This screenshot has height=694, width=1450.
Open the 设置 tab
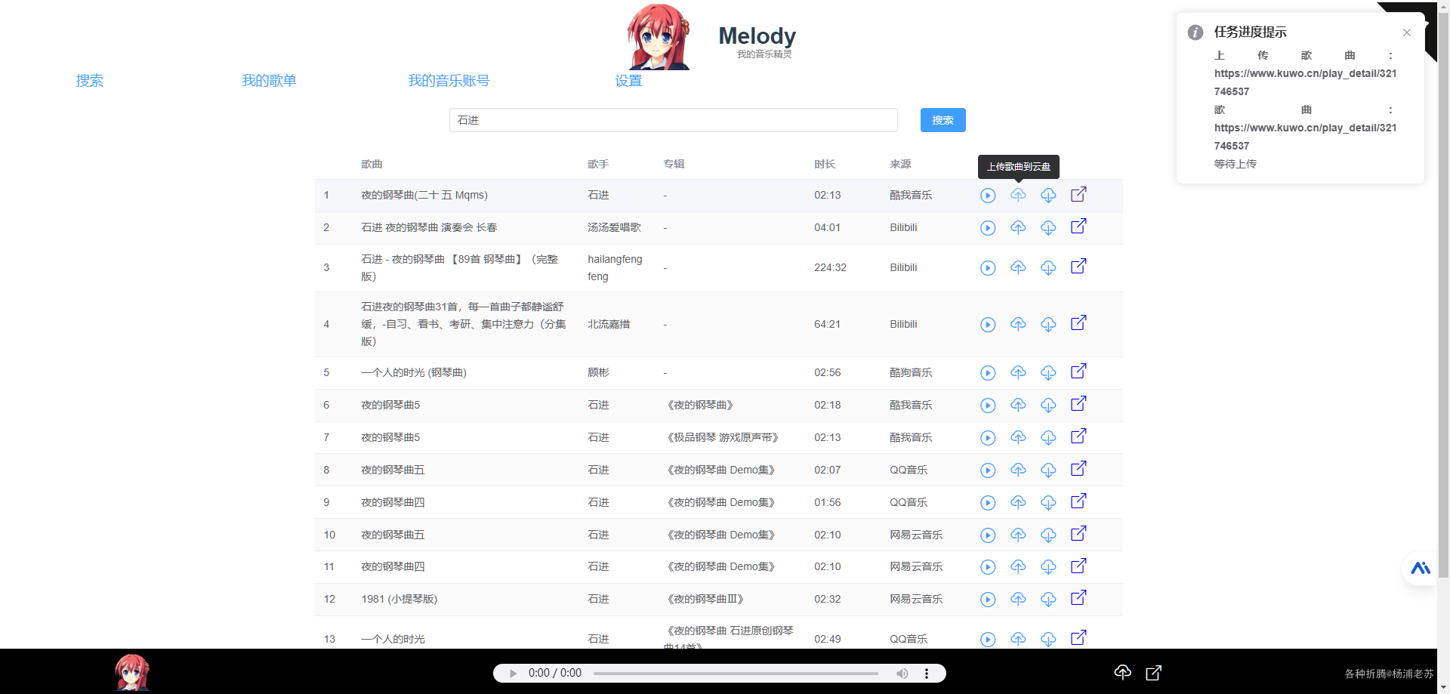tap(628, 81)
